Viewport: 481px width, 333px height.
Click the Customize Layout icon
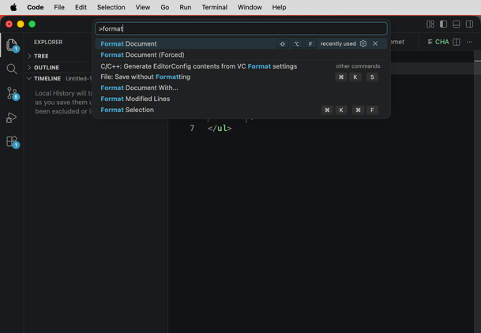point(430,24)
